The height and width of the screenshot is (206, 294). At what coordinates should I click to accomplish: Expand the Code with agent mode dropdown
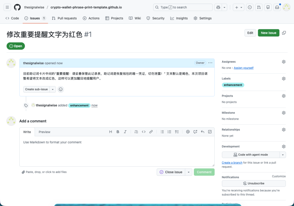tap(283, 155)
